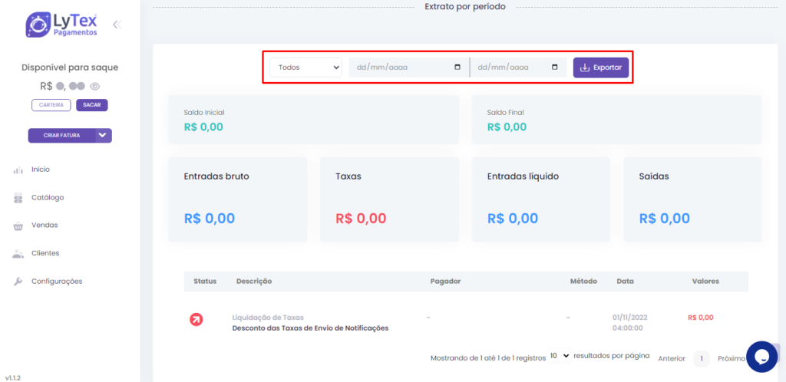Click the Pagador column header
The image size is (786, 382).
446,282
